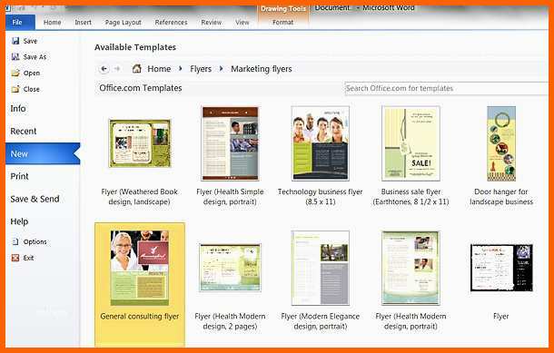Select Recent in the backstage menu
The width and height of the screenshot is (554, 353).
point(24,132)
